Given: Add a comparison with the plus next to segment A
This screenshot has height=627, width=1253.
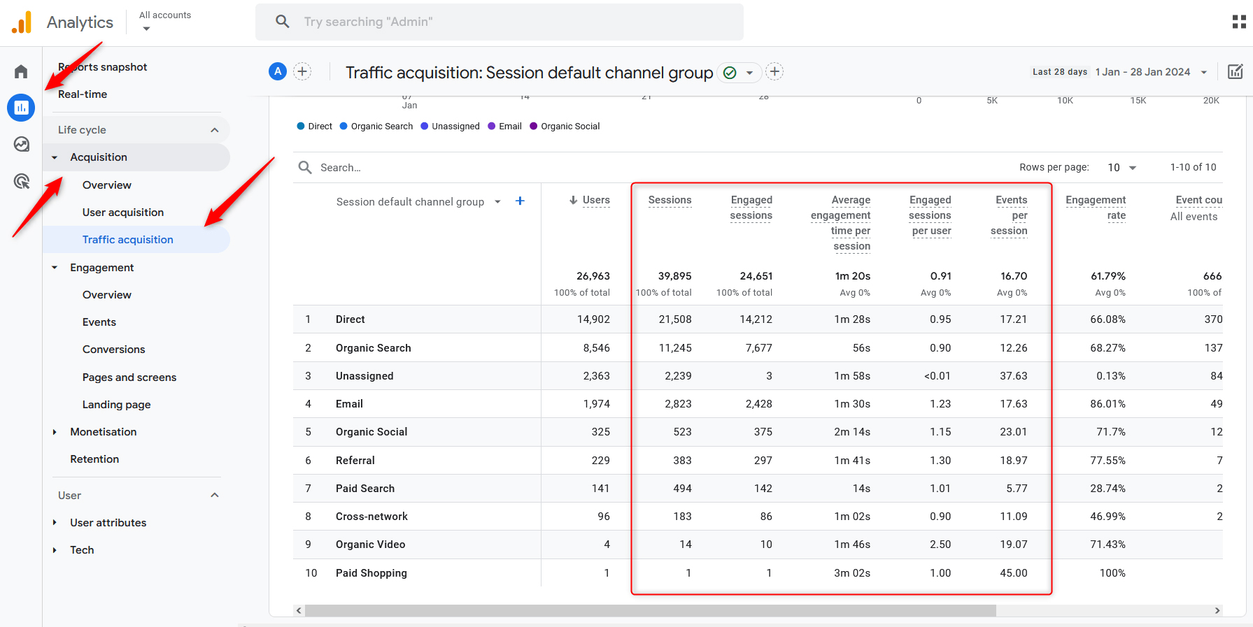Looking at the screenshot, I should click(302, 71).
